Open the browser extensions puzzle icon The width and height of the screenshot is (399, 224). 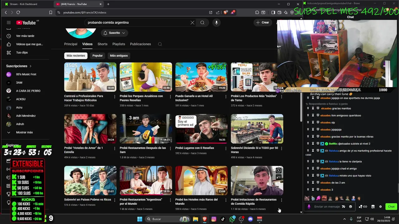(257, 12)
